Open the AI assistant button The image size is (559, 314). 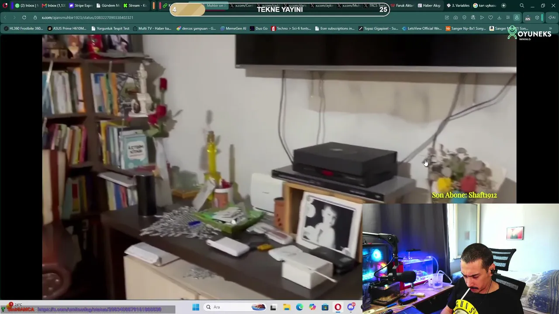pos(552,17)
